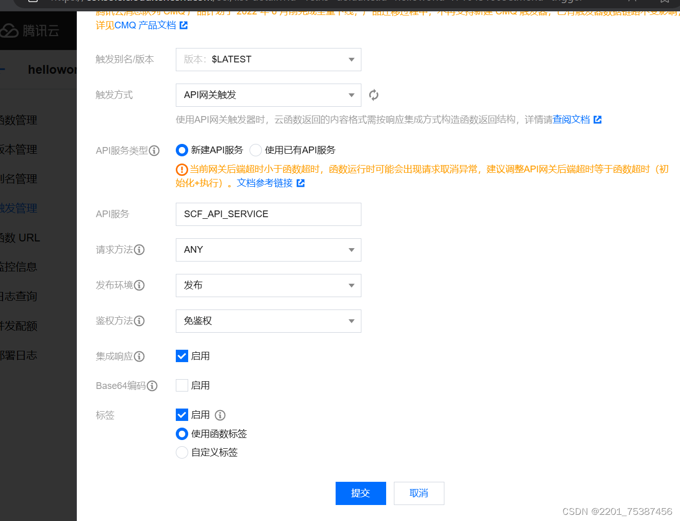The image size is (680, 521).
Task: Open 函数管理 in the sidebar
Action: coord(19,120)
